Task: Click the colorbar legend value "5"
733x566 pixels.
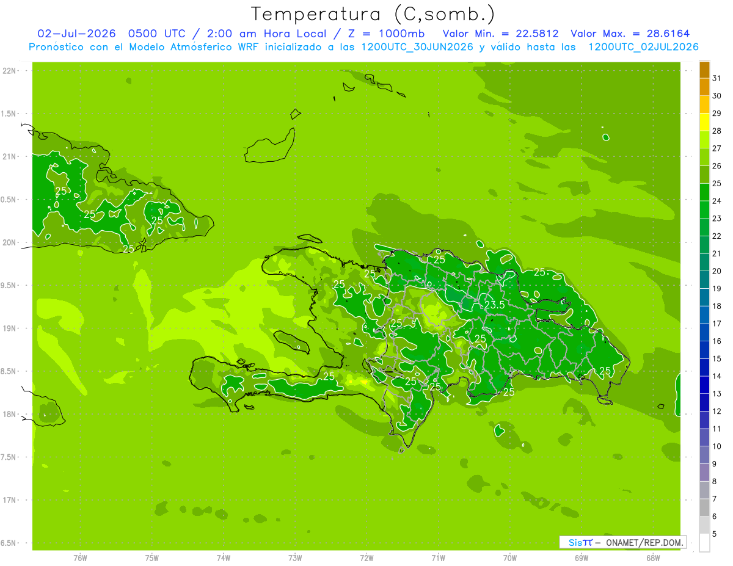Action: click(x=715, y=534)
